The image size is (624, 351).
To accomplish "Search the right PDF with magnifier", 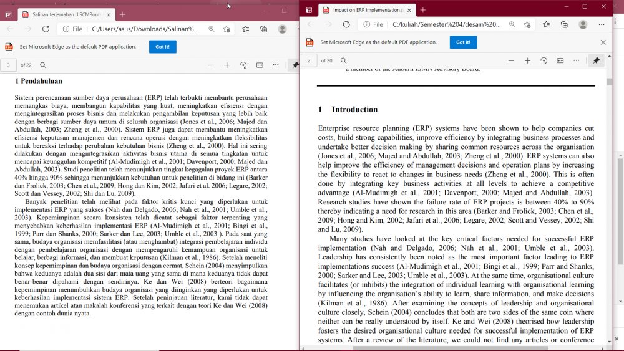I will point(343,60).
